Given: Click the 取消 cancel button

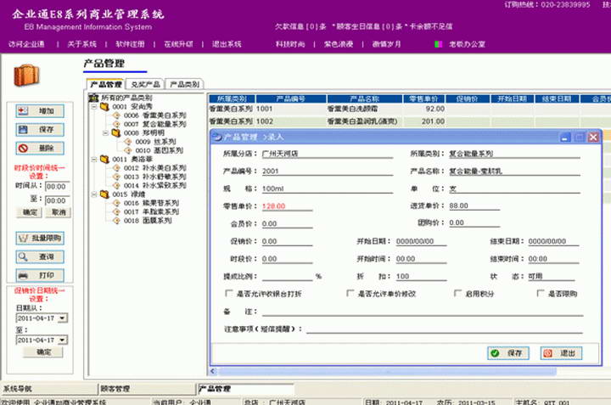Looking at the screenshot, I should 59,212.
